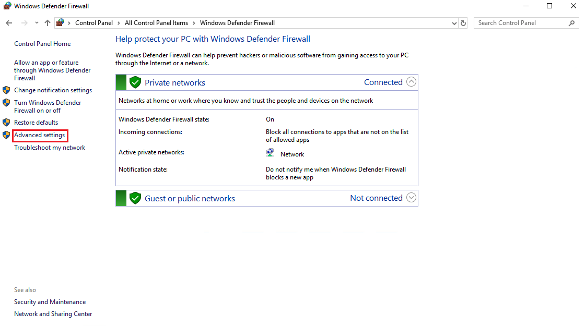Select Control Panel in the breadcrumb path

pyautogui.click(x=94, y=23)
